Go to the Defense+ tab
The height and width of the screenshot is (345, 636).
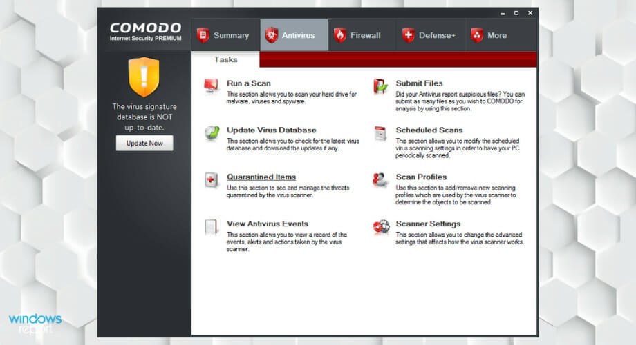pos(431,35)
